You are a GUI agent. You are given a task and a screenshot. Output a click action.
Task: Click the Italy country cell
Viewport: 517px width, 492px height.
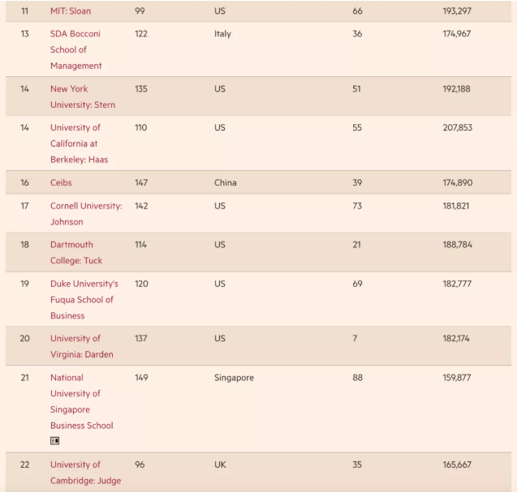pos(222,34)
